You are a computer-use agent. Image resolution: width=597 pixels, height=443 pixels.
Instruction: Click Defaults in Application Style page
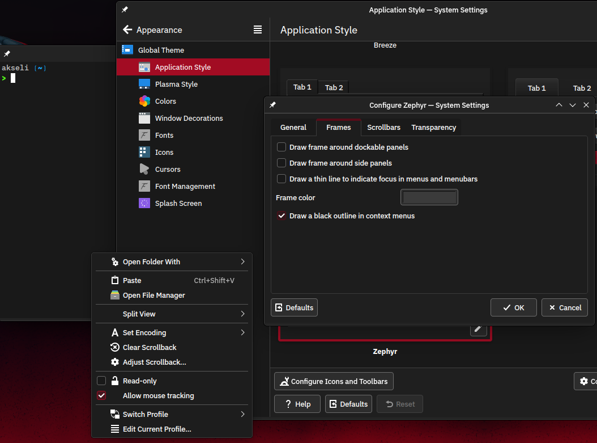click(348, 404)
